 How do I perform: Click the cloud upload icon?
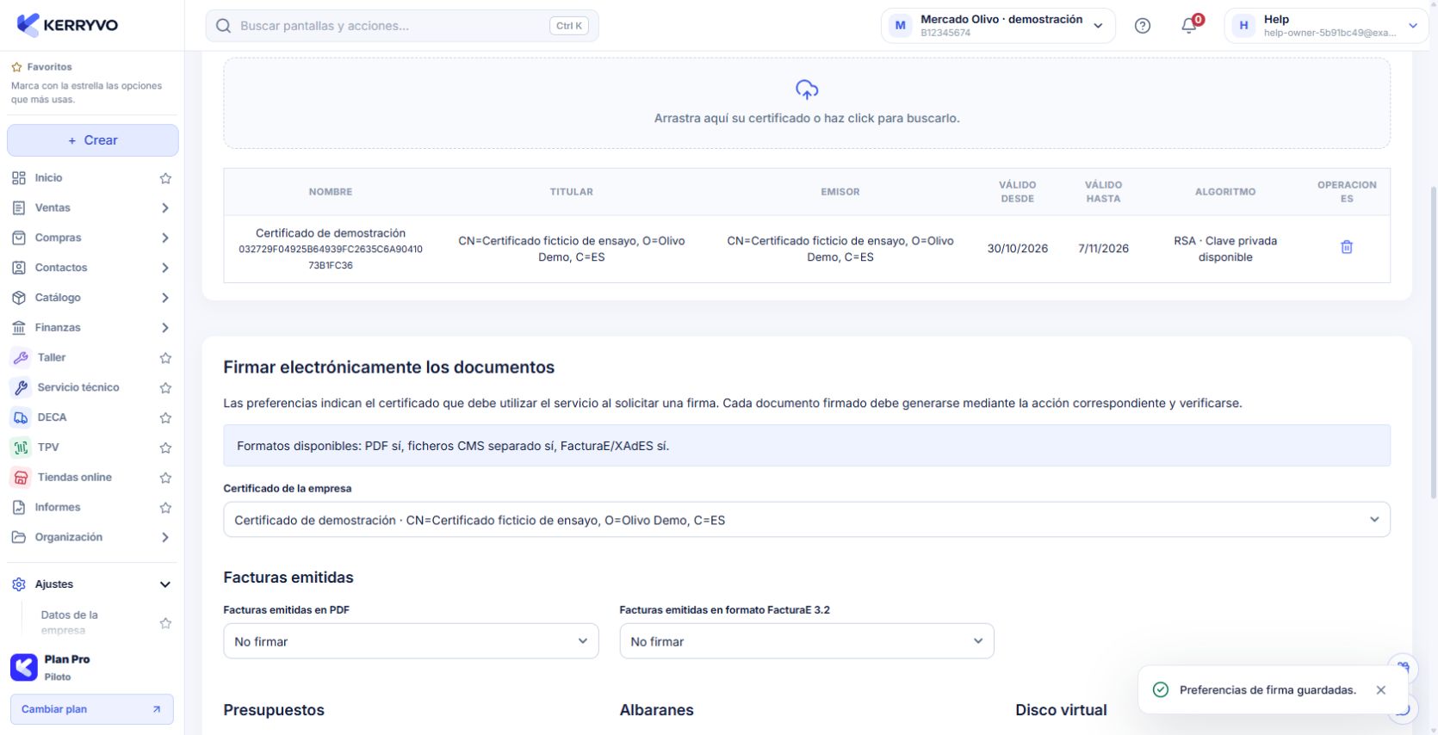click(x=807, y=90)
